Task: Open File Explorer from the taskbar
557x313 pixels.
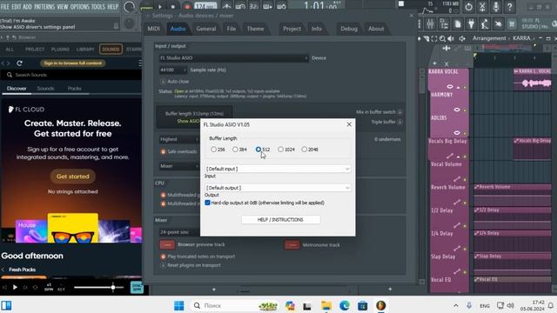Action: [326, 305]
